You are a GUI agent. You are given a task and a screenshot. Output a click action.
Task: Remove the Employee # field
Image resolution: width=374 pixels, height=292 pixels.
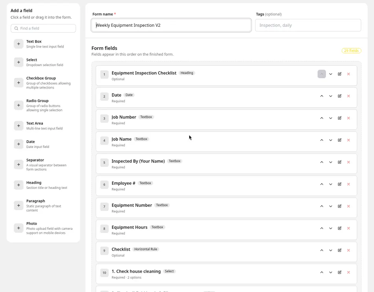tap(348, 184)
